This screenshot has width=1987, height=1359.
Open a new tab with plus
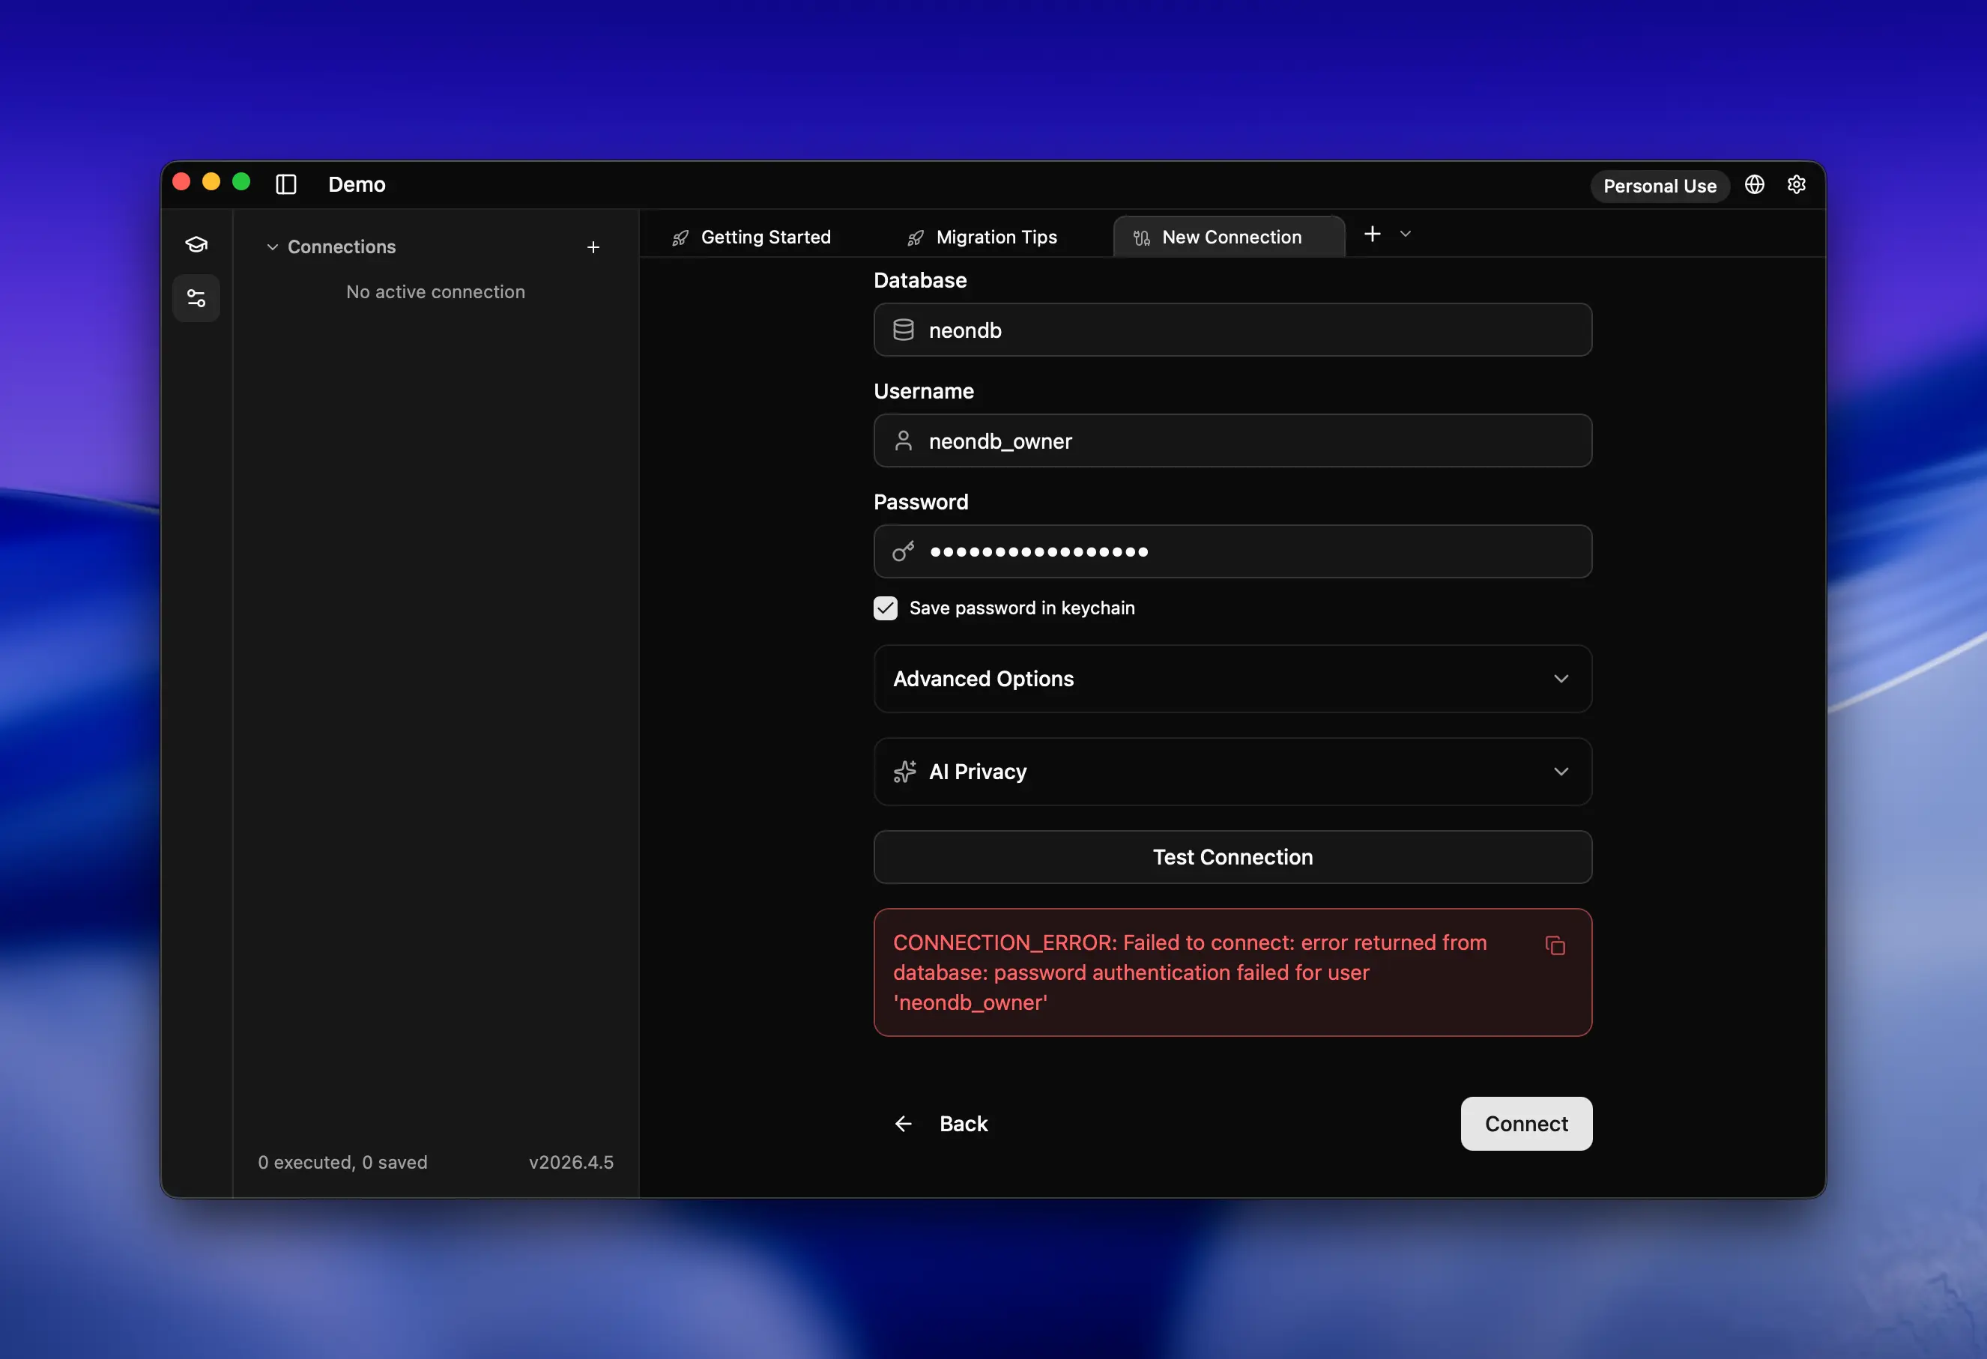1371,234
